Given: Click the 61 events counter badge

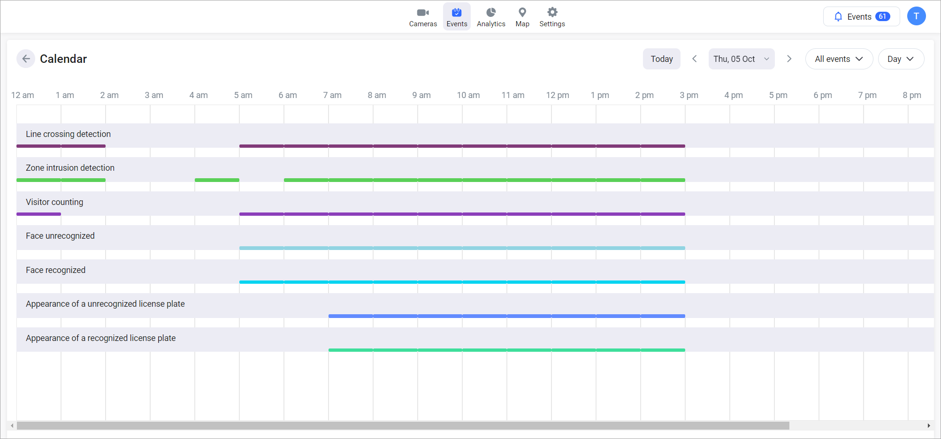Looking at the screenshot, I should tap(882, 17).
